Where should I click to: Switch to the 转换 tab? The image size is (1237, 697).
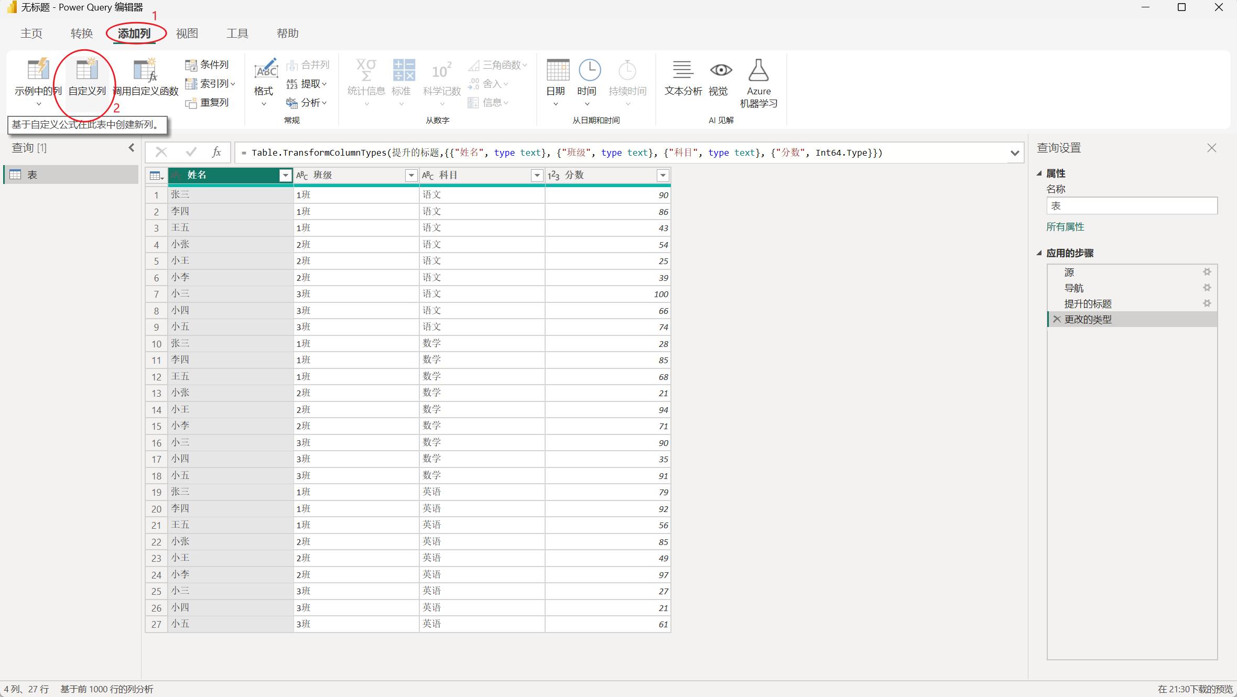(x=82, y=34)
